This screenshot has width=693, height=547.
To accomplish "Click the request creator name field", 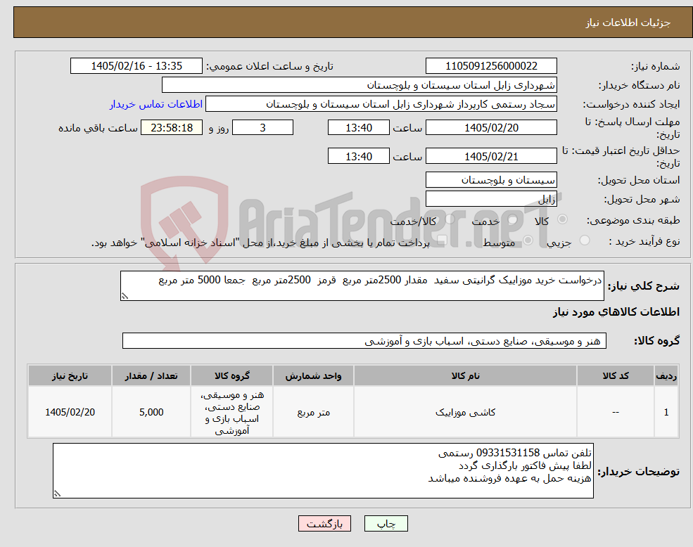I will pos(381,104).
